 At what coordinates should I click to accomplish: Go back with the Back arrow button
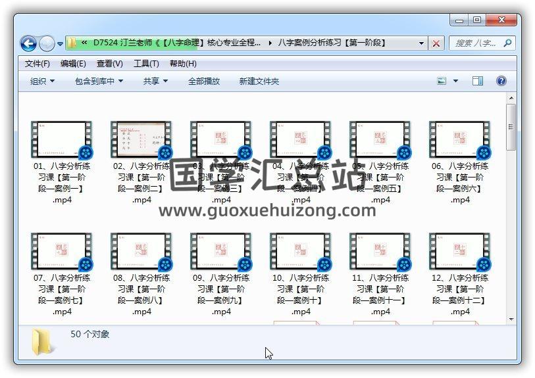[28, 43]
